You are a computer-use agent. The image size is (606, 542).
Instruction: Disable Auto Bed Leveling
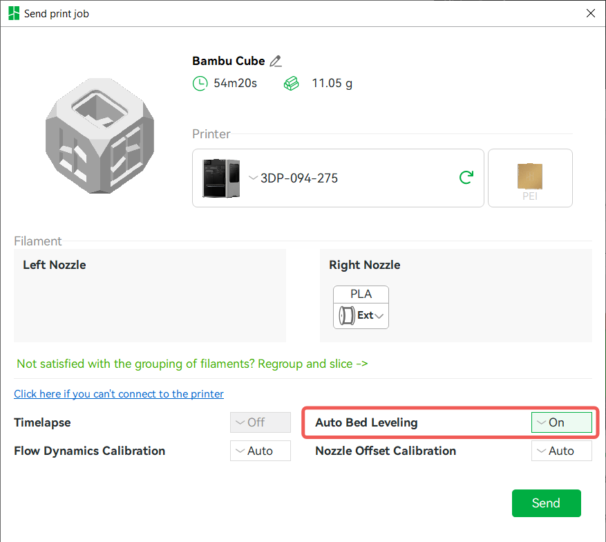[561, 422]
